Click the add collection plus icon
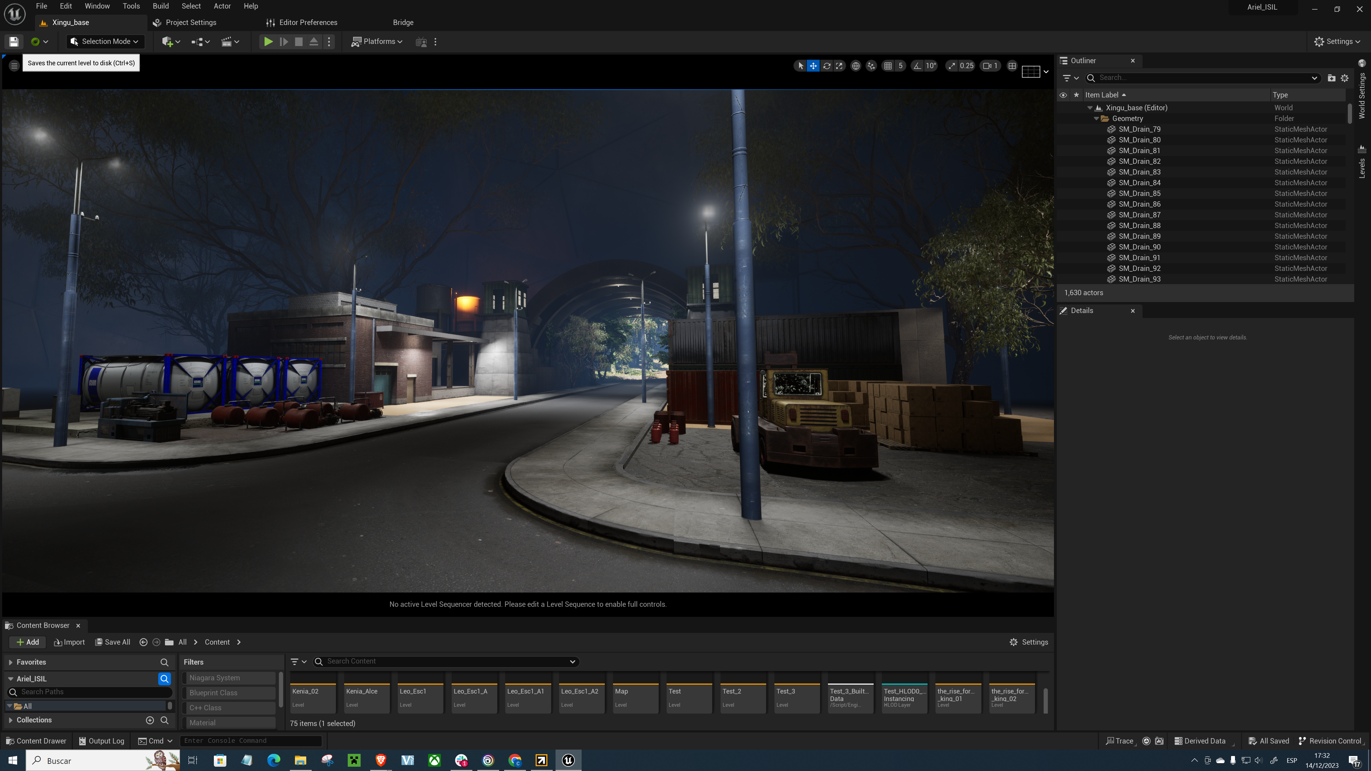The width and height of the screenshot is (1371, 771). (x=150, y=720)
